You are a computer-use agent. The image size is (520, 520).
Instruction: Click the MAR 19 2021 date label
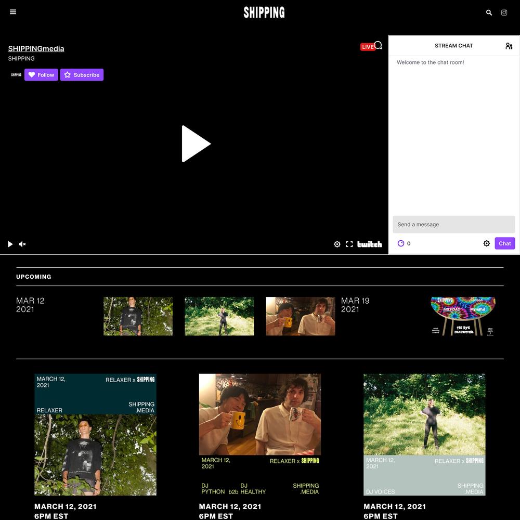tap(355, 305)
